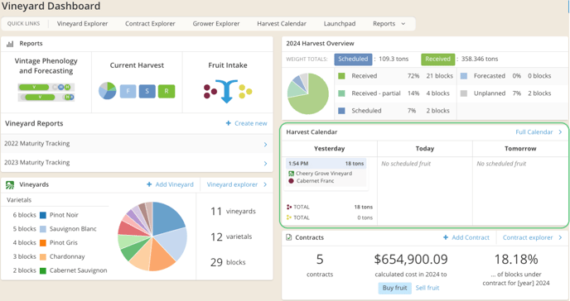Screen dimensions: 570x301
Task: Click the Cabernet Franc red dot icon
Action: pyautogui.click(x=291, y=181)
